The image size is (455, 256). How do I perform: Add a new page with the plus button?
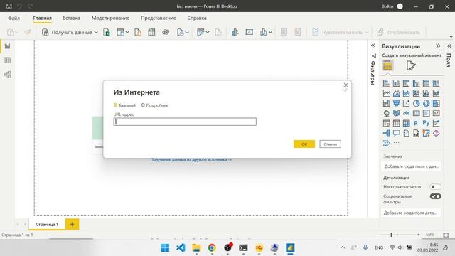[73, 225]
